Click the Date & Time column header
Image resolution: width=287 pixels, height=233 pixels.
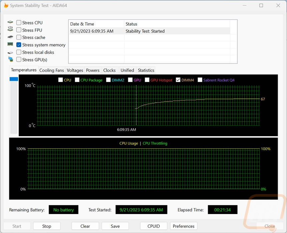point(97,24)
